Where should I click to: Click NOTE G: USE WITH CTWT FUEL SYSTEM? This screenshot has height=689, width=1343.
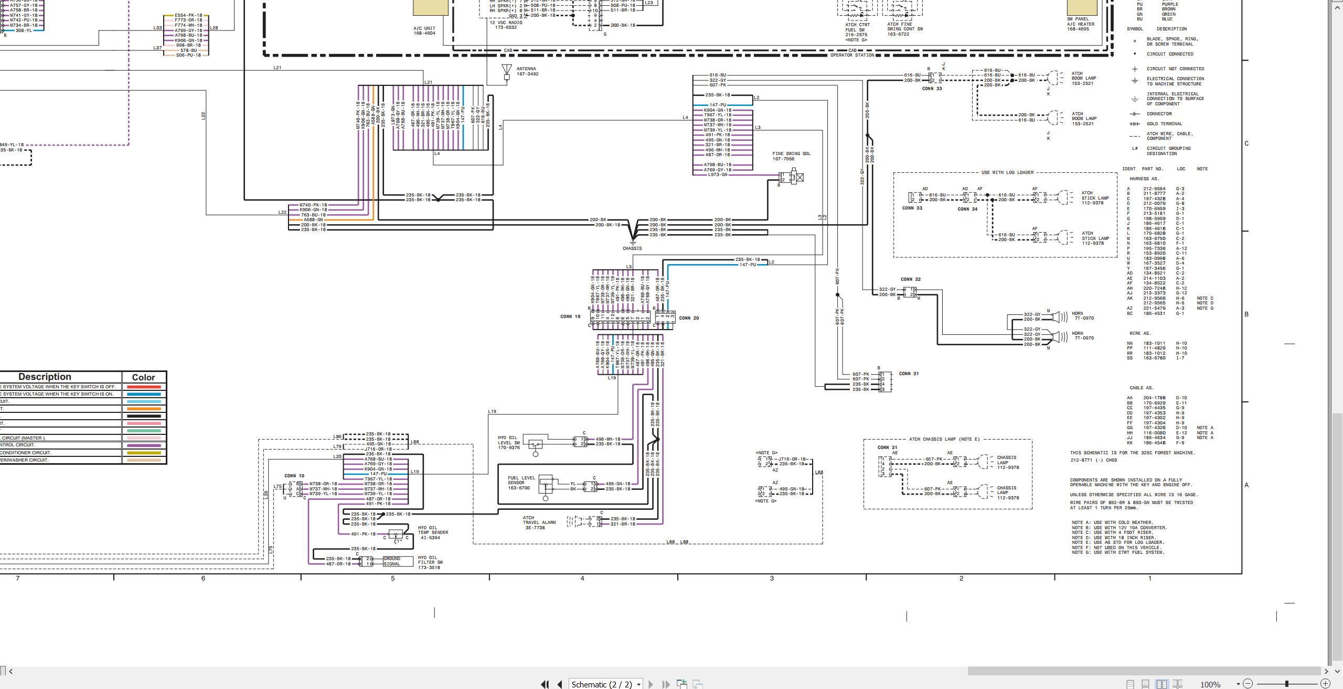[x=1117, y=552]
